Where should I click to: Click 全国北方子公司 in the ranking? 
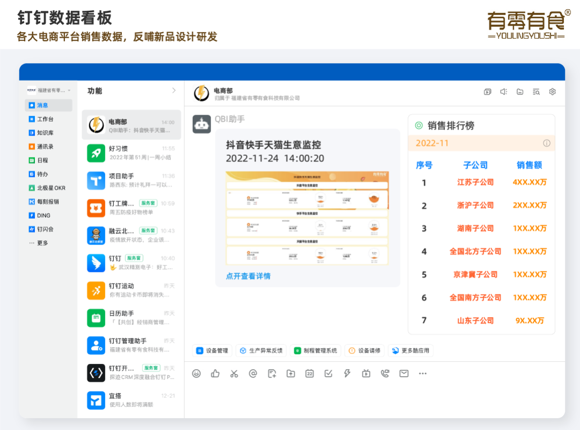[475, 252]
